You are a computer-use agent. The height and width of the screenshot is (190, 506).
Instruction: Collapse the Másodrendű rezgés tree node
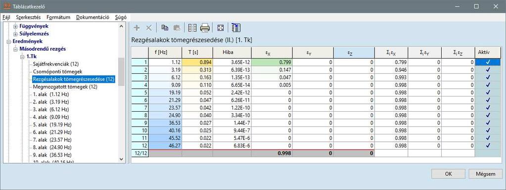[x=15, y=49]
